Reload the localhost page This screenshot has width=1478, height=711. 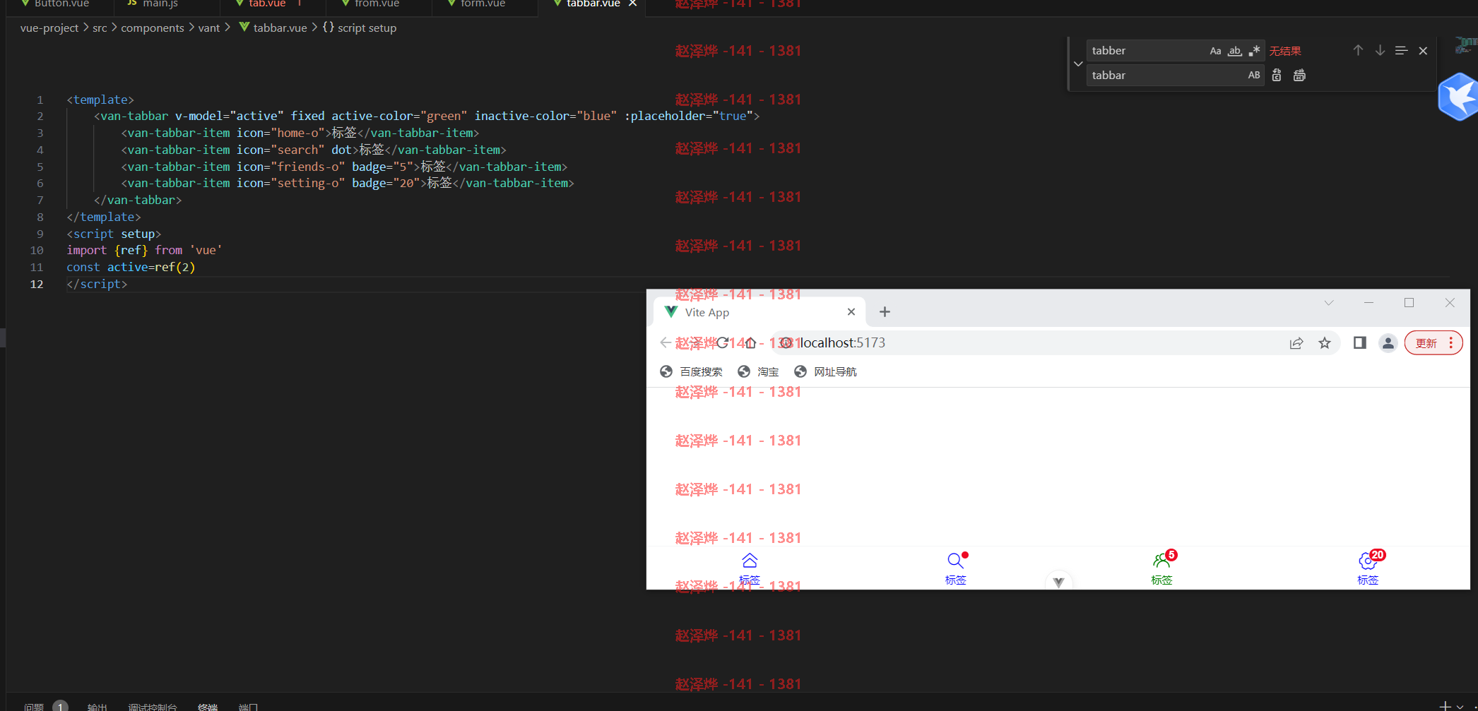[722, 343]
